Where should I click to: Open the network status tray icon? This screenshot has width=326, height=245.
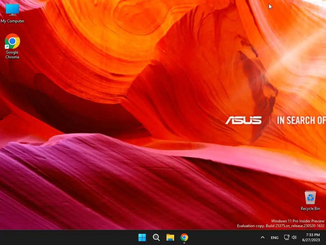tap(287, 237)
